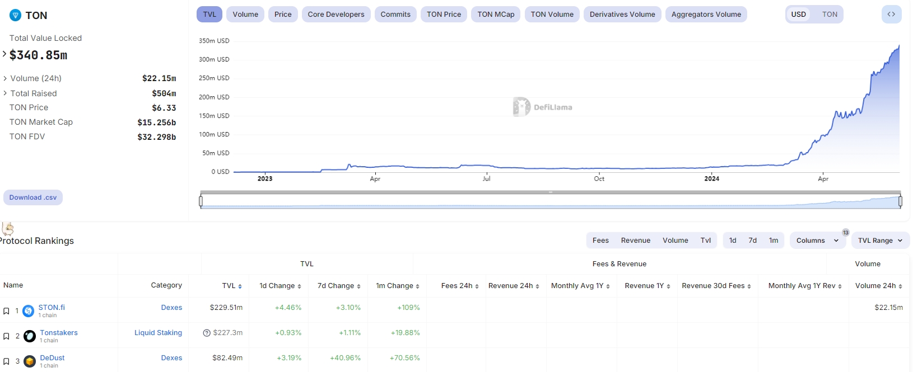Click the TON chain logo
The width and height of the screenshot is (913, 372).
[15, 16]
